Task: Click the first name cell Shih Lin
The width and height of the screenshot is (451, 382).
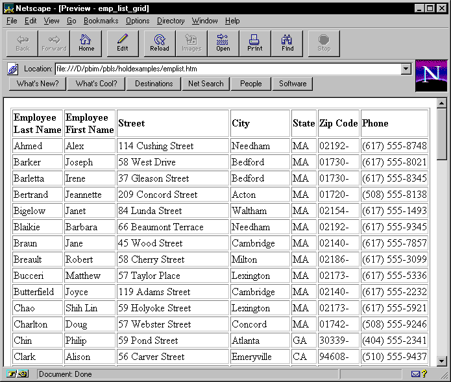Action: 90,308
